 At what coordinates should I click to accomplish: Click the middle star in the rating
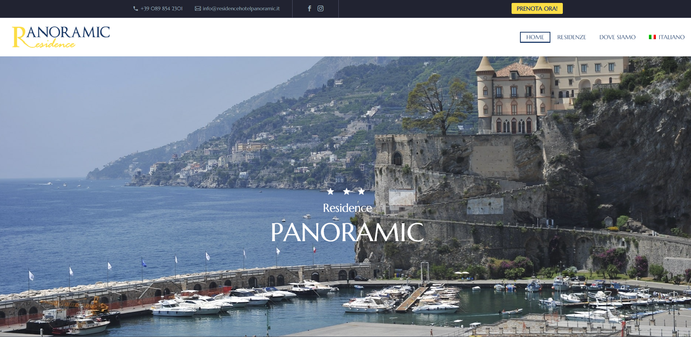pos(346,191)
